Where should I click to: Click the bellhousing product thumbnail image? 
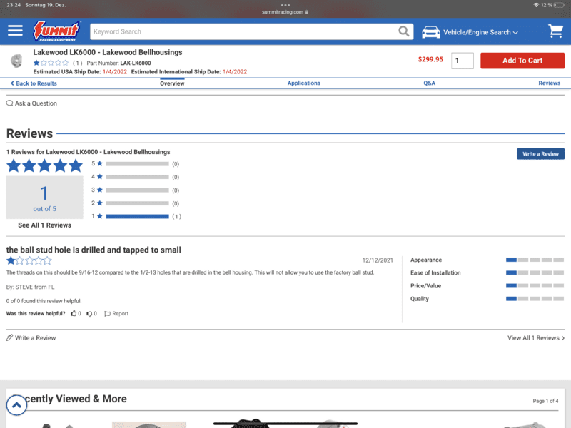point(16,61)
